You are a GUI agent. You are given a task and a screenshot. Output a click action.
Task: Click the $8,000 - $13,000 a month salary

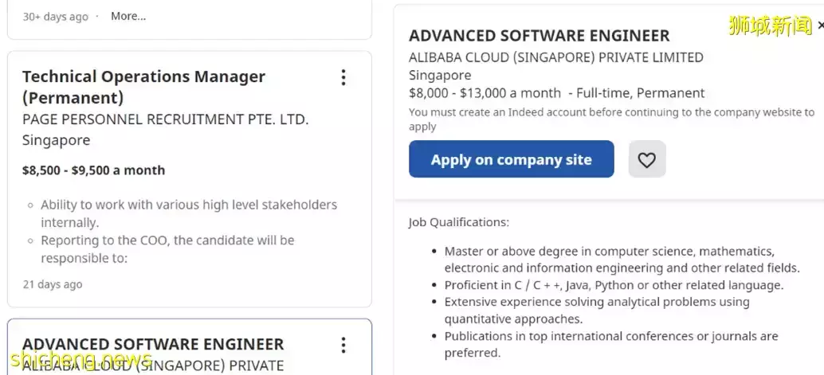pos(485,93)
